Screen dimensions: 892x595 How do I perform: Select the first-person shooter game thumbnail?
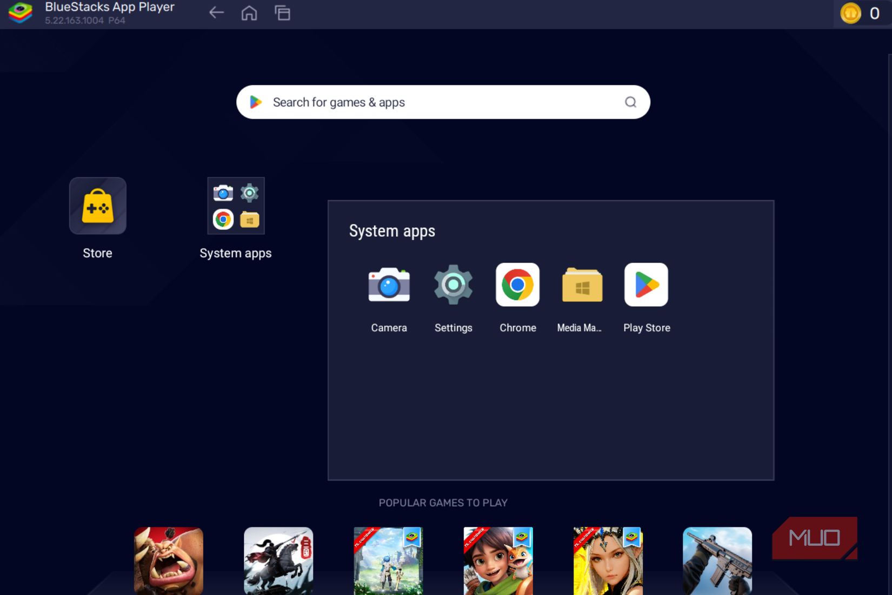pos(717,561)
